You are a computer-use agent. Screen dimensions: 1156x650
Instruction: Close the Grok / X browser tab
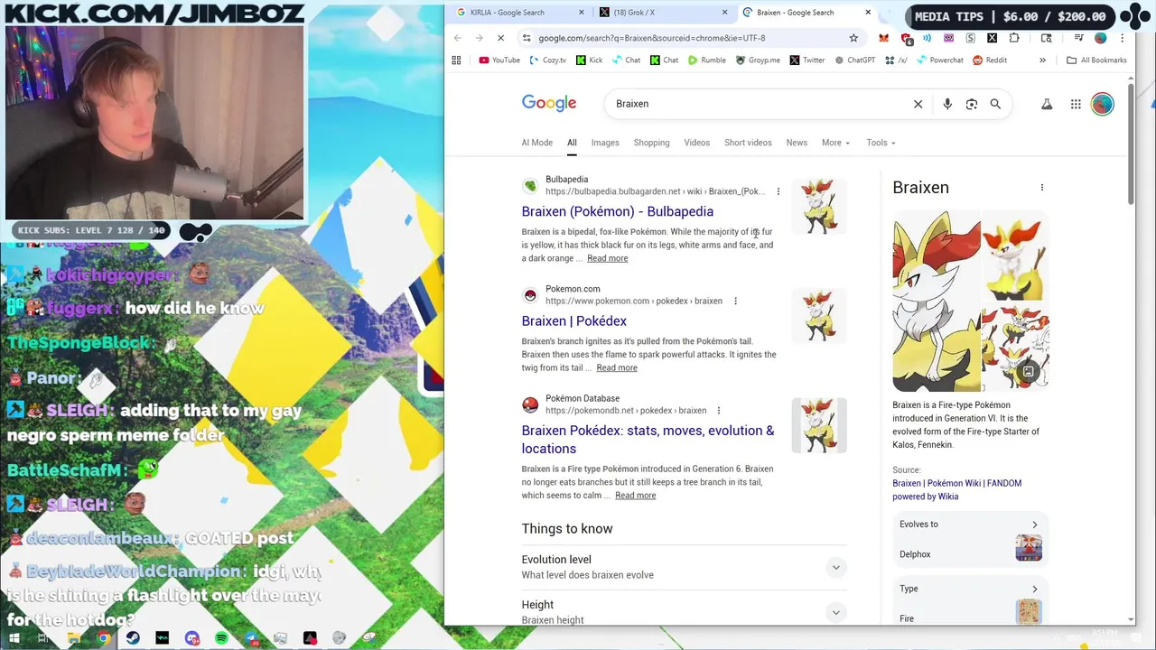click(724, 13)
